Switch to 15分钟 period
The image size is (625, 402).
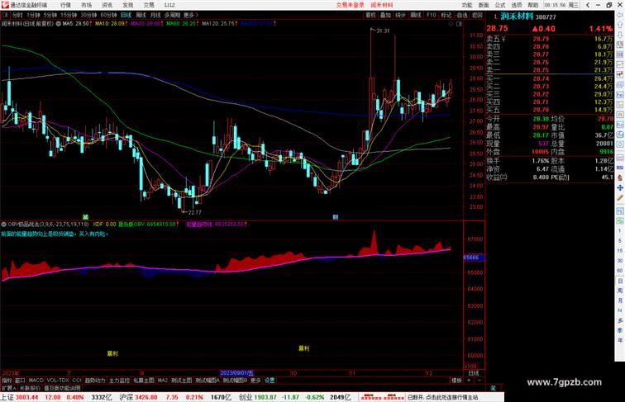69,15
